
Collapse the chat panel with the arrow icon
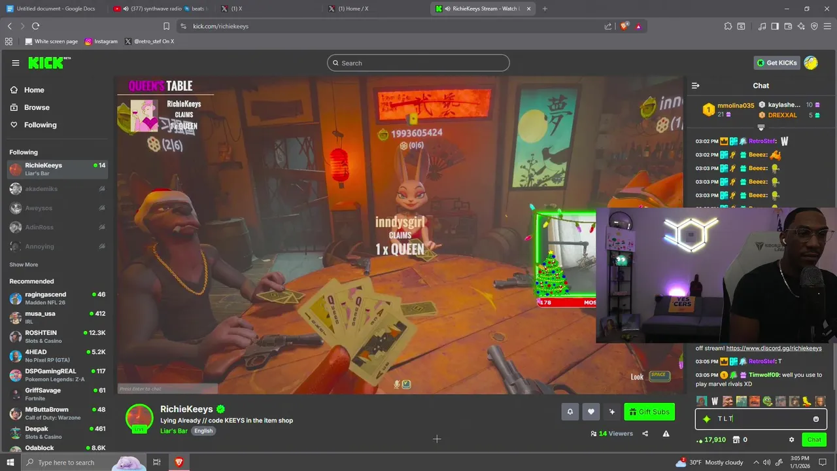pos(695,86)
